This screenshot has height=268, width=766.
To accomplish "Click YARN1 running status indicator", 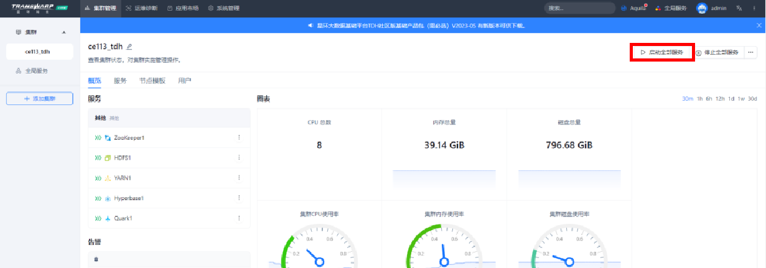I will (x=98, y=178).
